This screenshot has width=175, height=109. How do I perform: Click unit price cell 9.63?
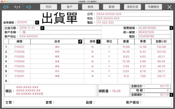pyautogui.click(x=143, y=57)
